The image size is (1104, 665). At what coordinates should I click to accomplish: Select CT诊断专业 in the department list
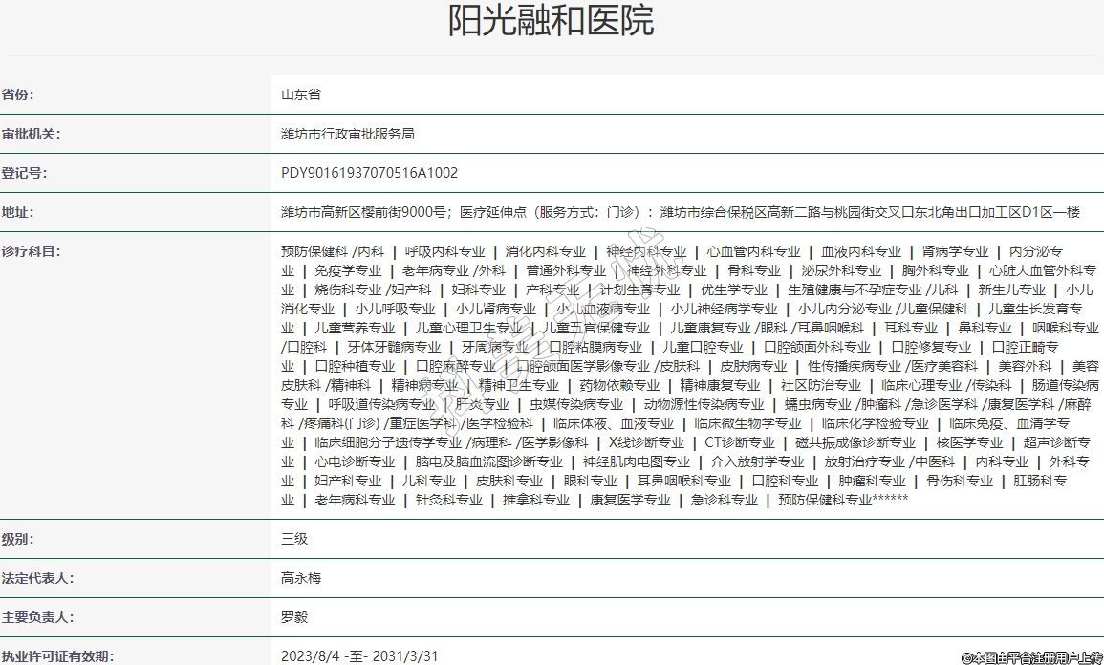740,443
